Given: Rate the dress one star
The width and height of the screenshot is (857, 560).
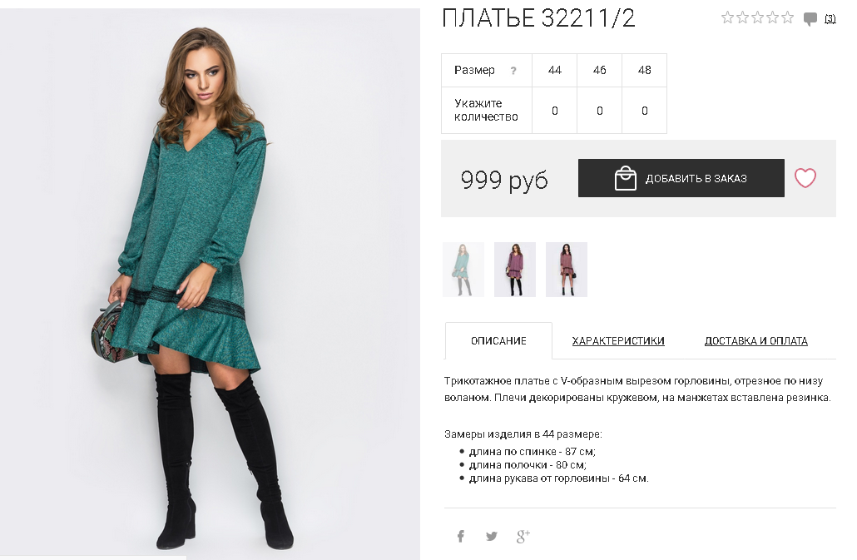Looking at the screenshot, I should coord(727,17).
